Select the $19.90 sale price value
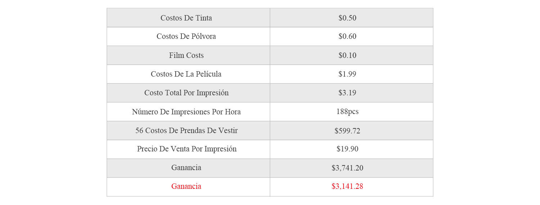The width and height of the screenshot is (540, 205). (x=347, y=149)
